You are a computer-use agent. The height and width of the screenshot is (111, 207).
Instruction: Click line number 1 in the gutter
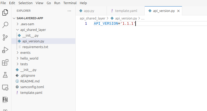coord(86,23)
